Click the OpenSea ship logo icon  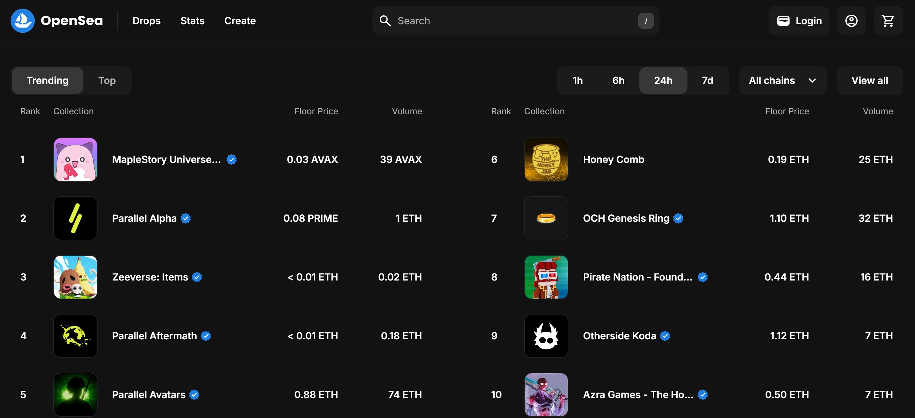pos(22,21)
